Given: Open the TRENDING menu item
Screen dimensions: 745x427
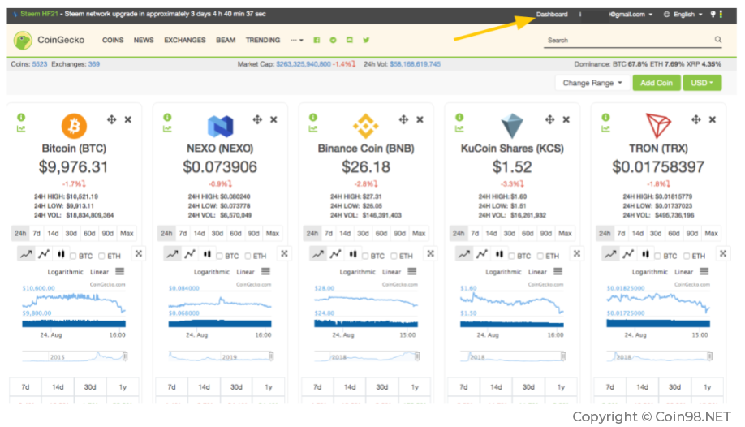Looking at the screenshot, I should 263,41.
